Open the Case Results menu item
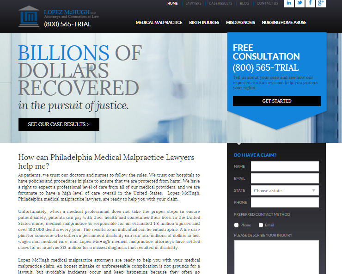The image size is (342, 274). tap(220, 3)
